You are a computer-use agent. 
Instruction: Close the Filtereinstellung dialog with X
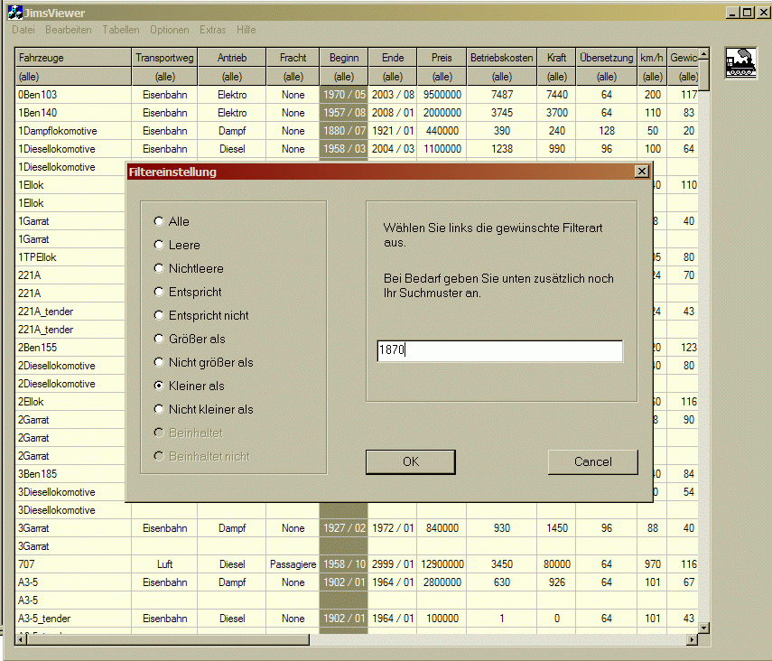point(642,172)
